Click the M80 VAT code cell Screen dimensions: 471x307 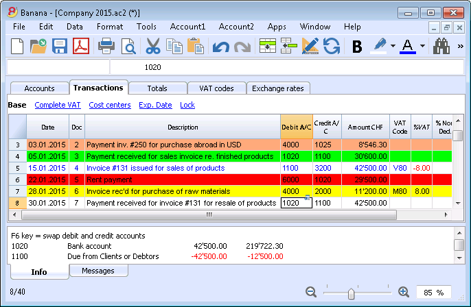[x=400, y=192]
